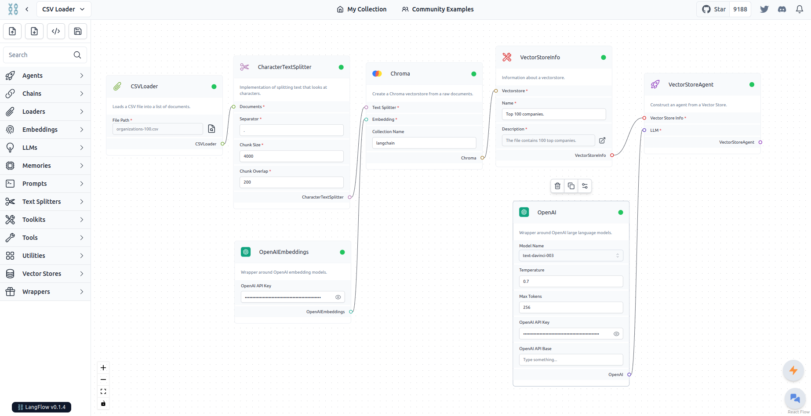
Task: Expand the Toolkits category
Action: (x=45, y=220)
